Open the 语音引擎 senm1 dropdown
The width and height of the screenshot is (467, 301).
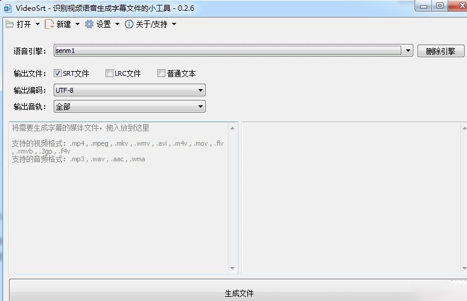[x=233, y=51]
